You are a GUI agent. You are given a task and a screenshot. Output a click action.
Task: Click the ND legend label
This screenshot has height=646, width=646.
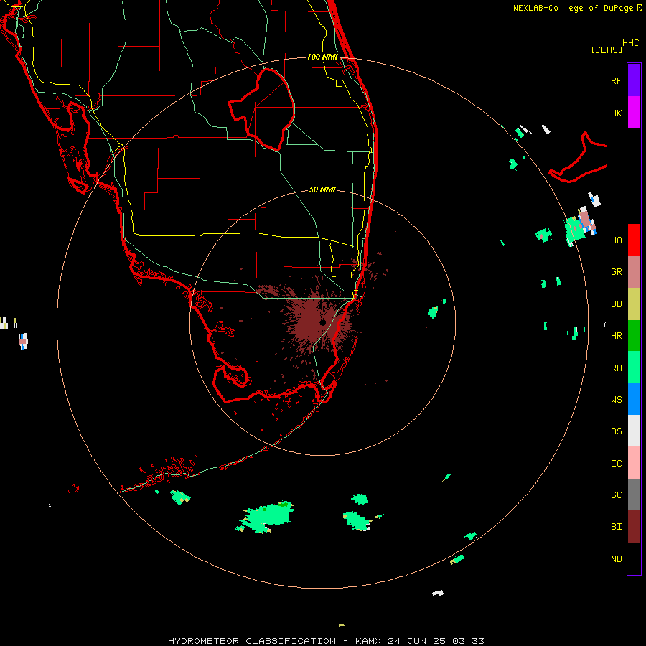coord(616,558)
